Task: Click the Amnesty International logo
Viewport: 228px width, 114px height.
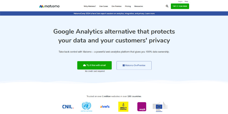Action: pos(123,107)
